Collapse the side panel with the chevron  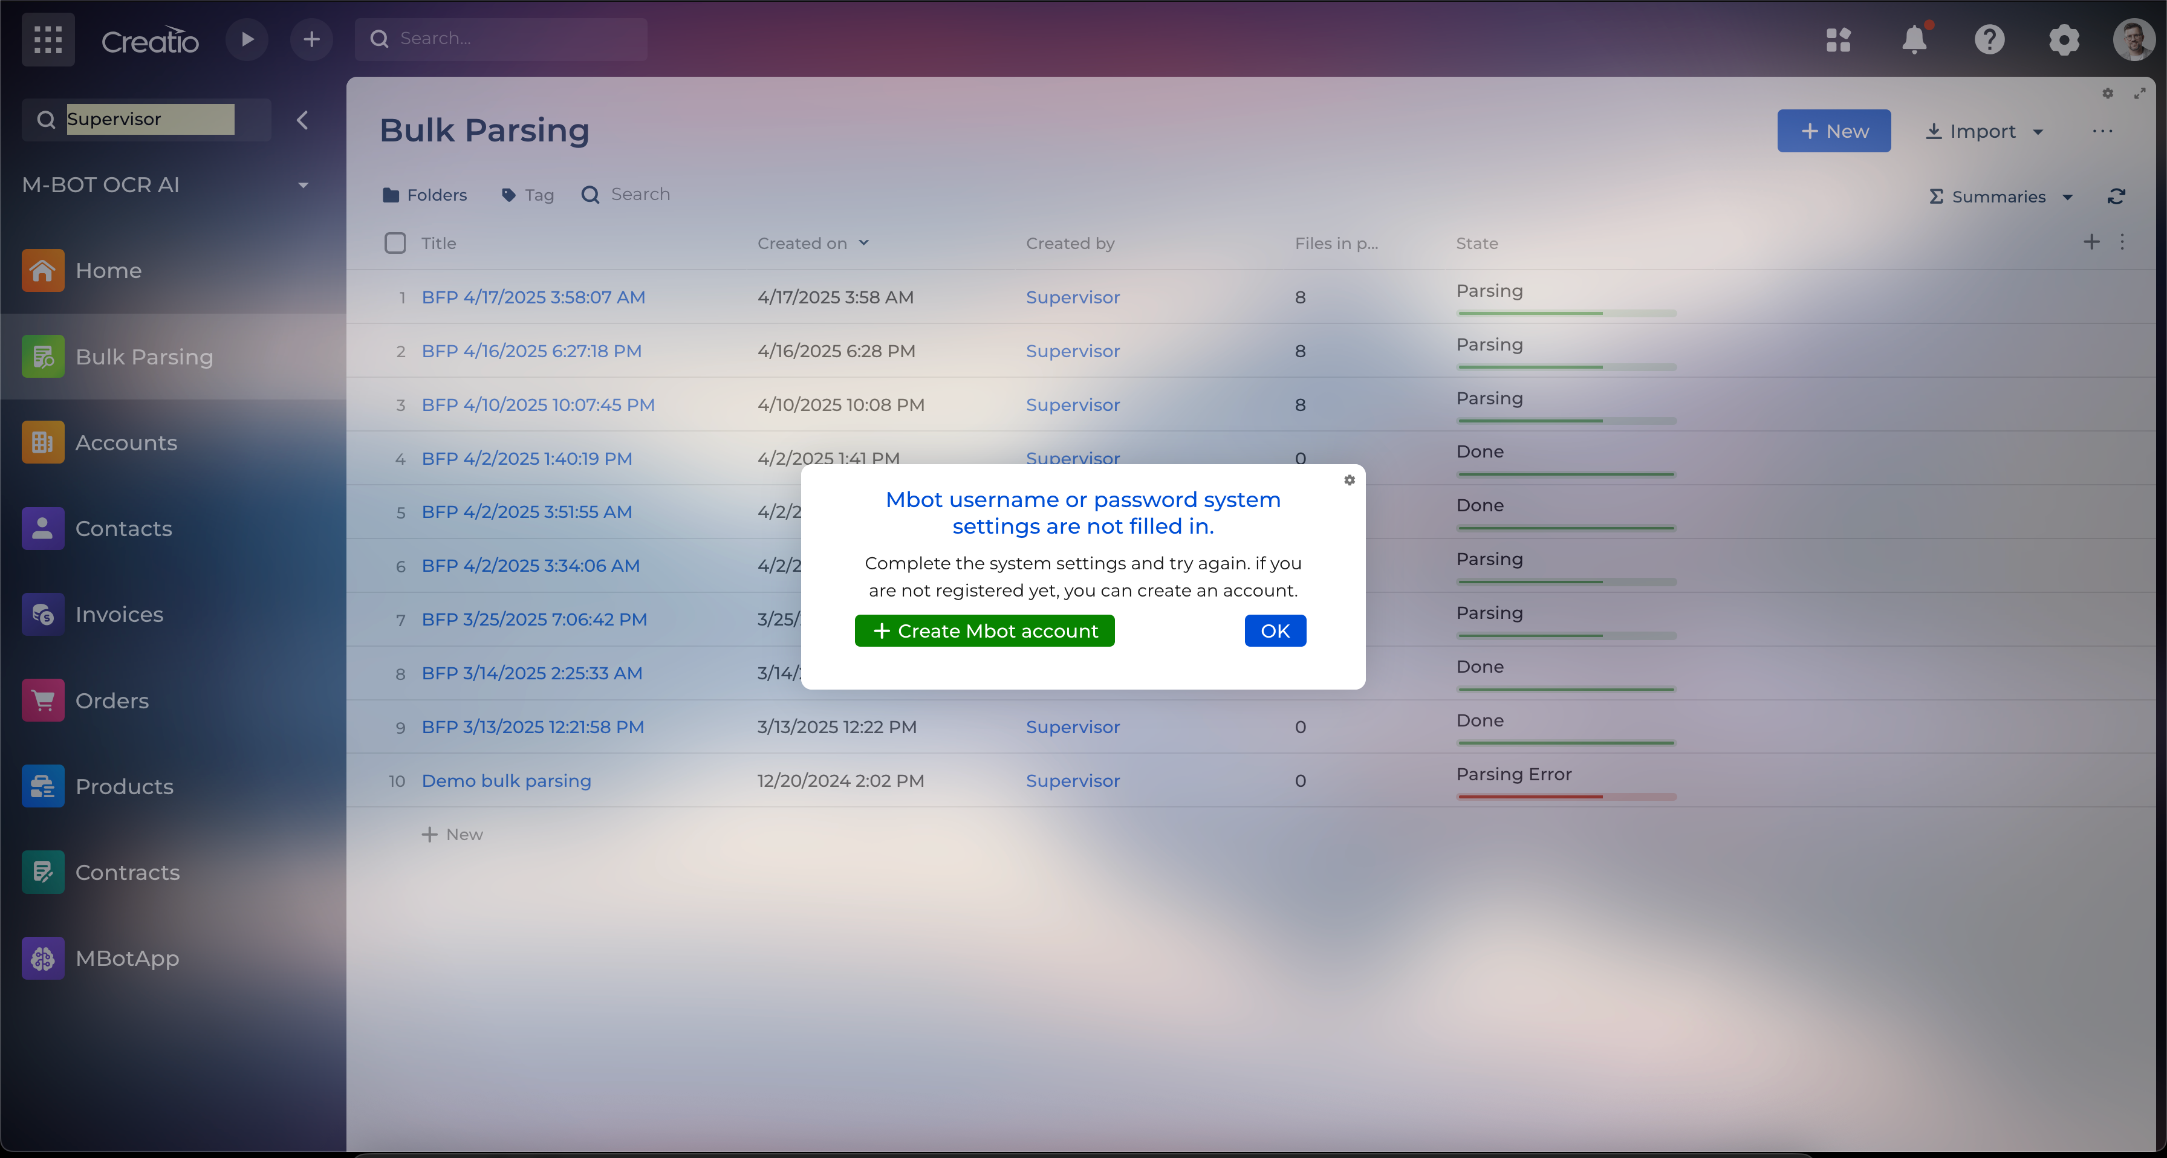tap(302, 120)
